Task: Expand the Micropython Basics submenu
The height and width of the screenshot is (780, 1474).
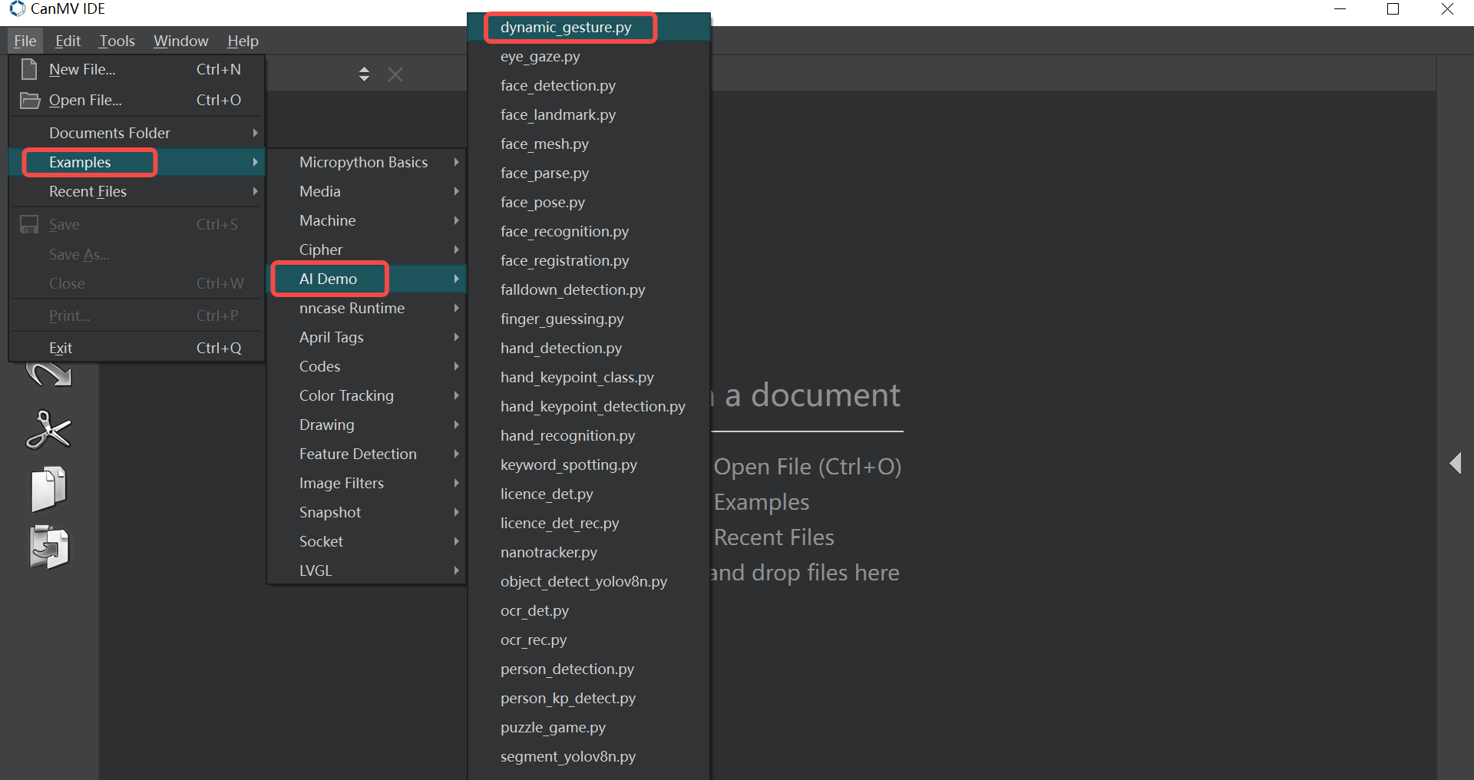Action: point(364,162)
